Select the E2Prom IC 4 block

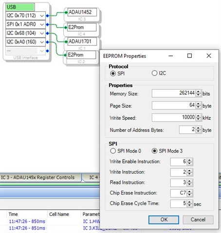82,30
